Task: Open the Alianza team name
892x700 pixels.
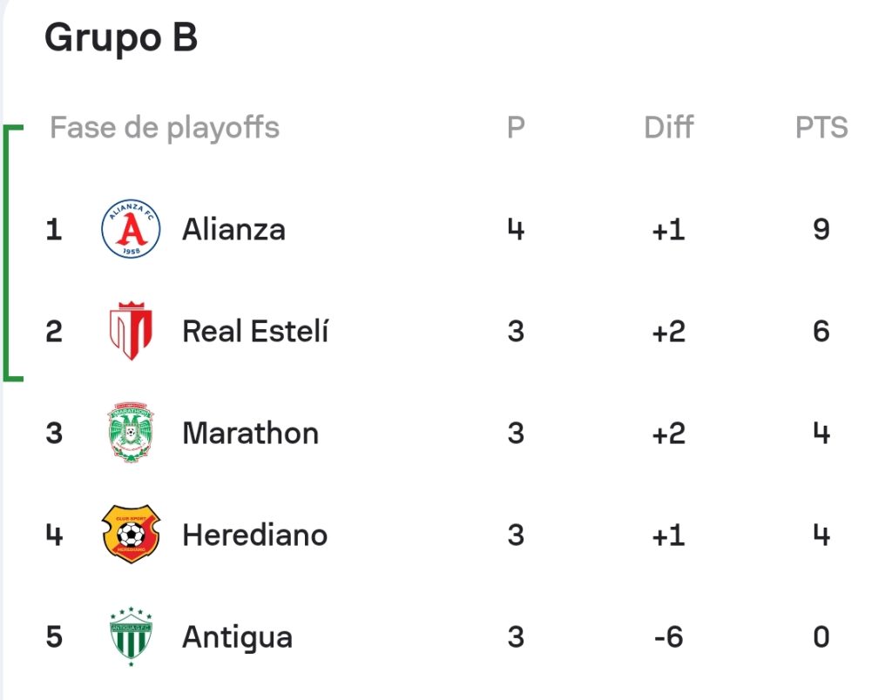Action: (x=233, y=230)
